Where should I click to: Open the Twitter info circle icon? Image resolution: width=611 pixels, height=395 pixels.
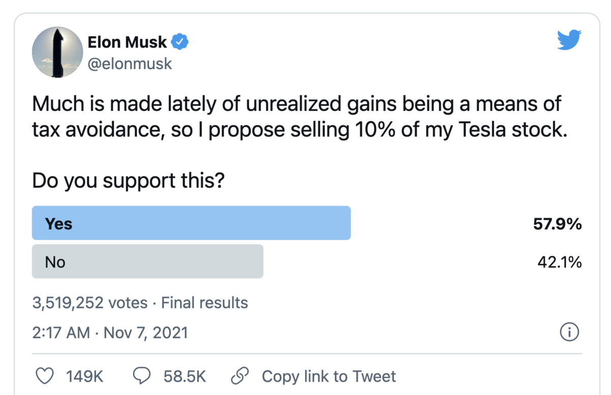pos(569,333)
